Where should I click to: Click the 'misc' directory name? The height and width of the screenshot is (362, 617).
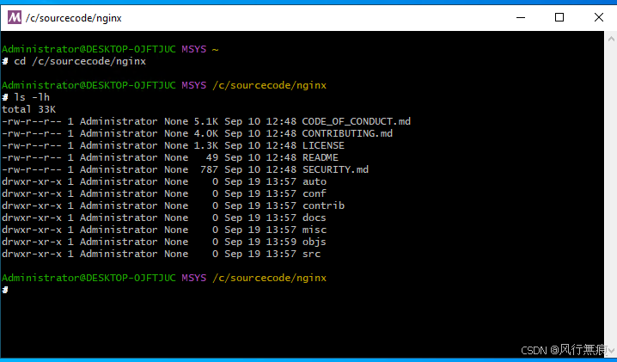314,230
